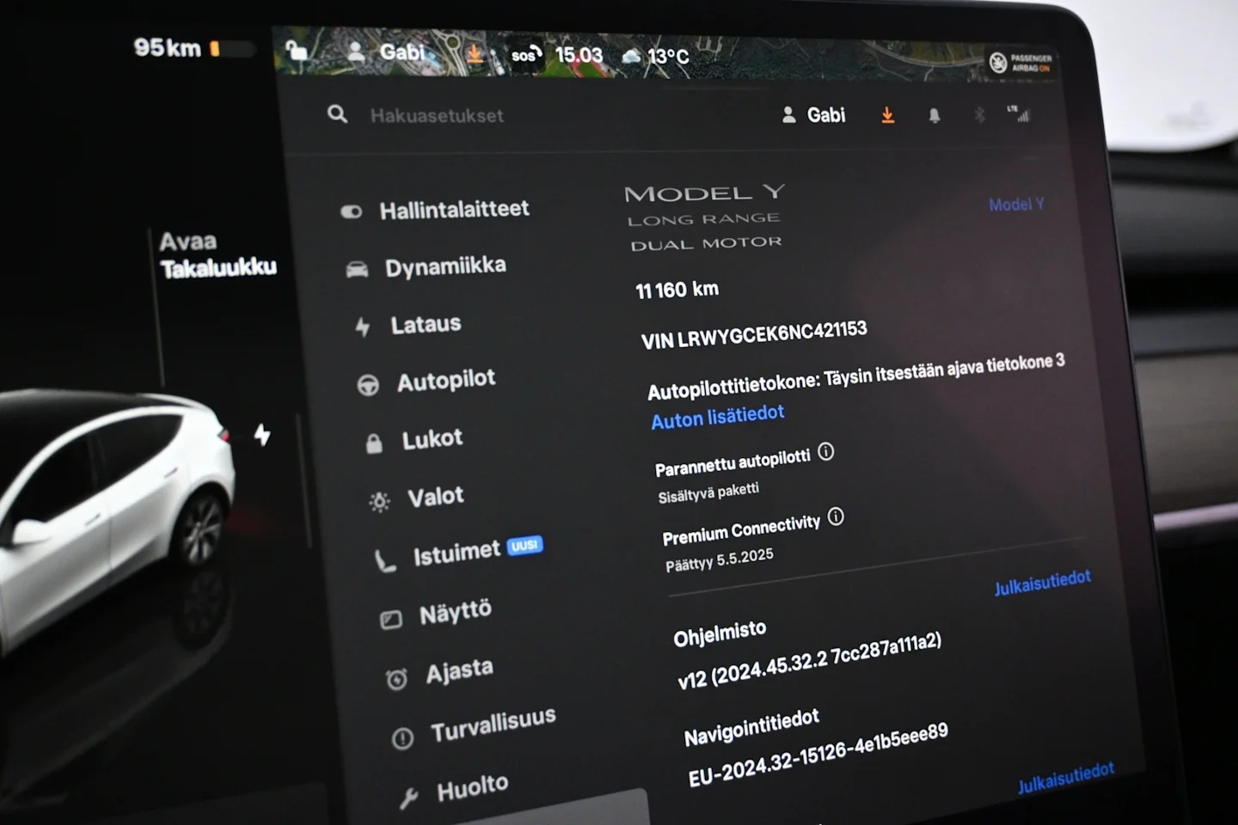The width and height of the screenshot is (1238, 825).
Task: Click the VIN LRWYGCEK6NC421153 text
Action: coord(754,335)
